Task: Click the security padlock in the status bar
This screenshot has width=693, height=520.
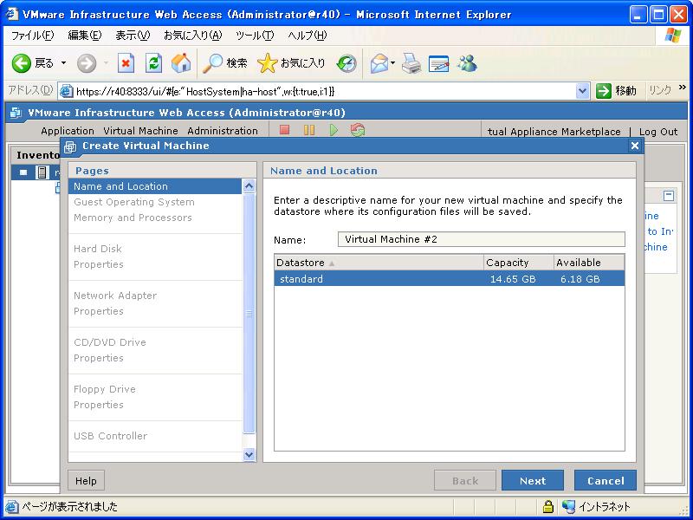Action: tap(548, 506)
